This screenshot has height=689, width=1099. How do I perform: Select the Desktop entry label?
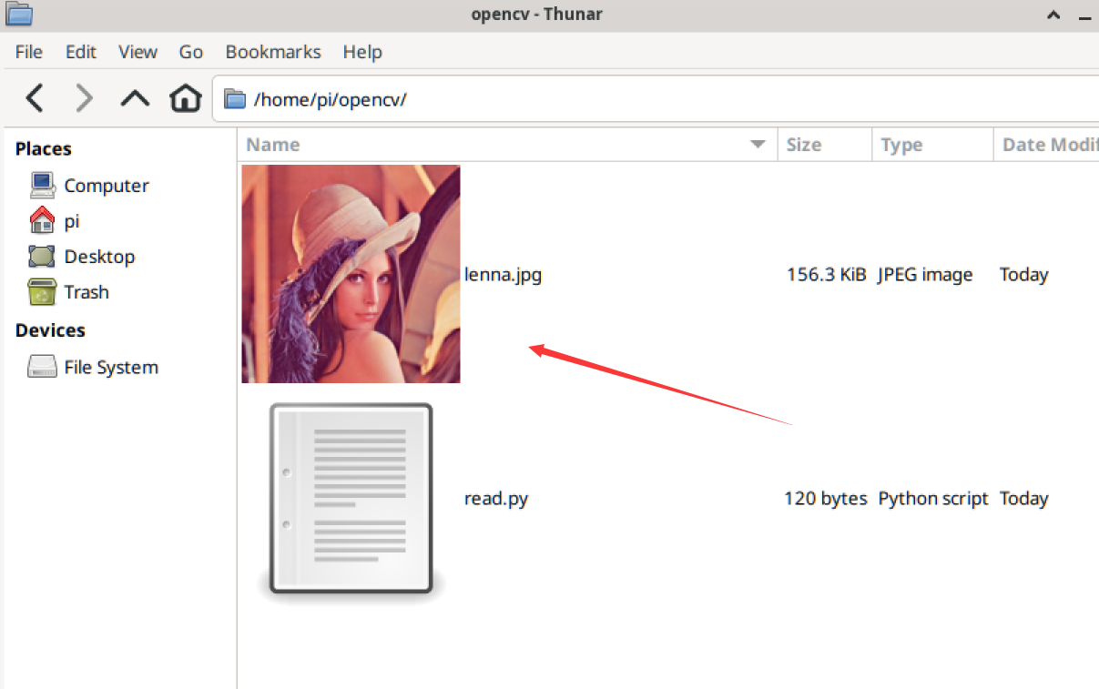click(x=99, y=257)
